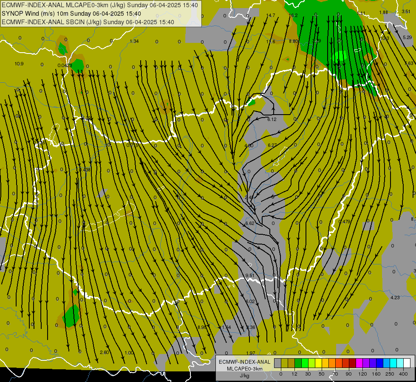Click the 6.27 value label

click(272, 145)
